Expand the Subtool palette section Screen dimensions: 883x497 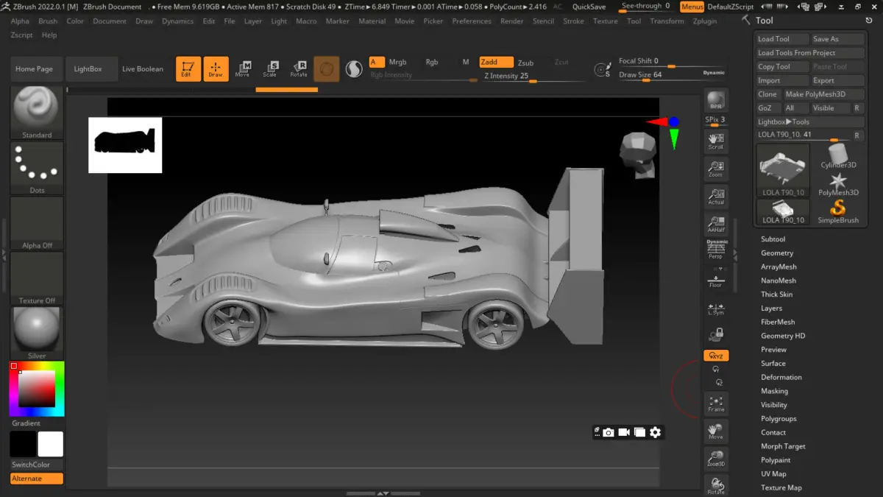pos(773,239)
